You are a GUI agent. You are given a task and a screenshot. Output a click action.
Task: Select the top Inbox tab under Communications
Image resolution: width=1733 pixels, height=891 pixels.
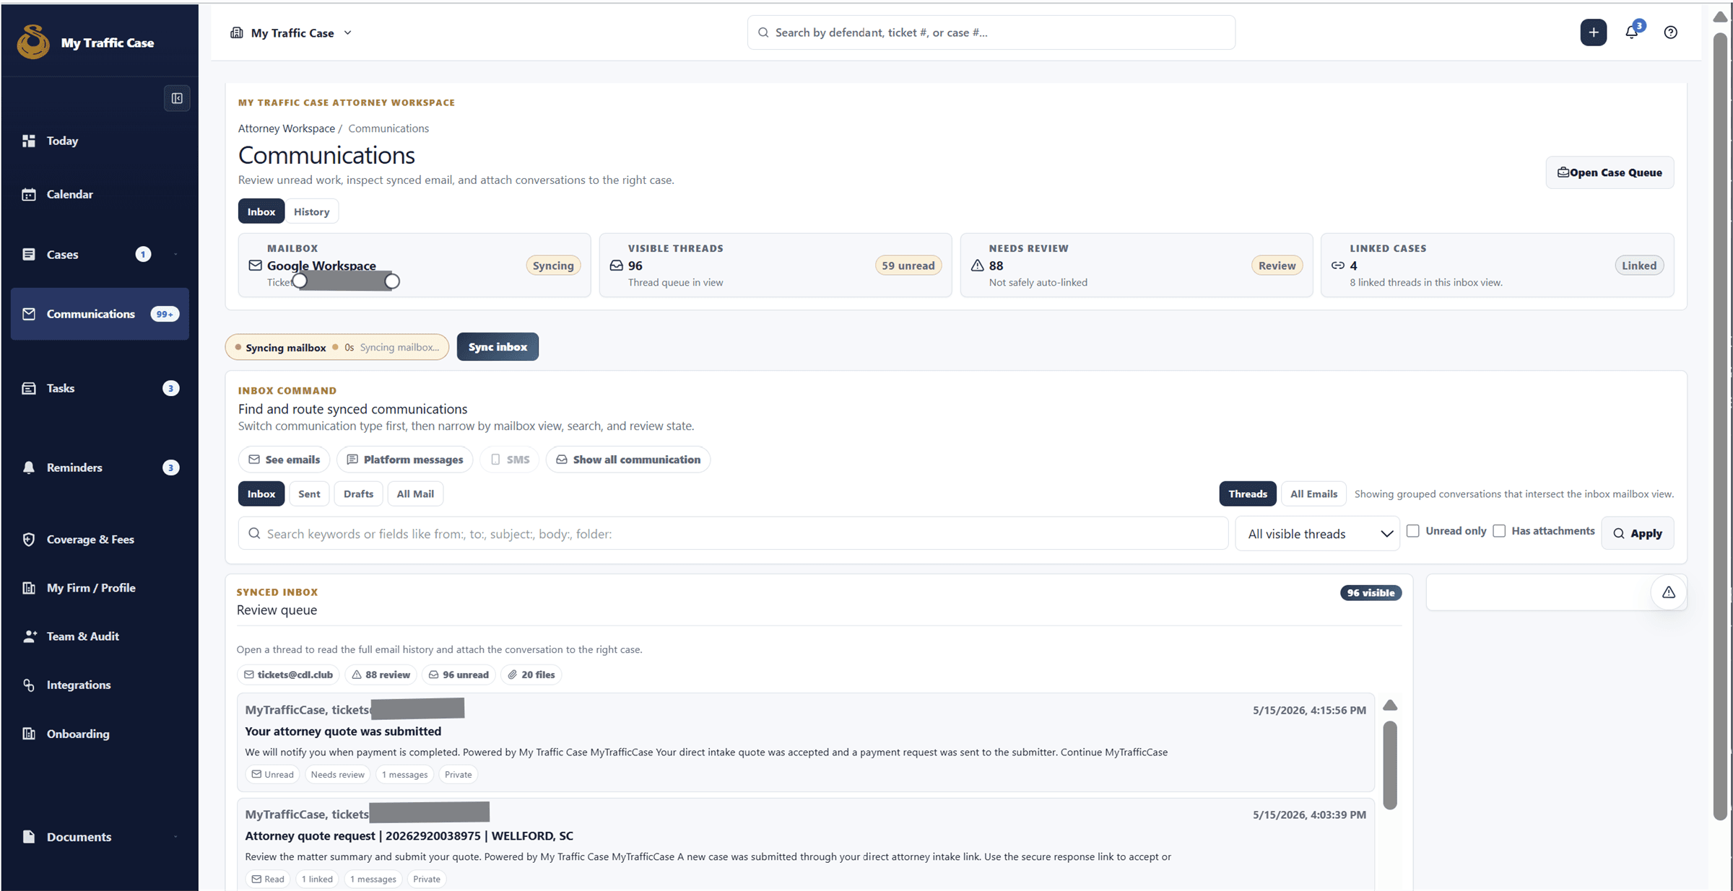click(261, 211)
